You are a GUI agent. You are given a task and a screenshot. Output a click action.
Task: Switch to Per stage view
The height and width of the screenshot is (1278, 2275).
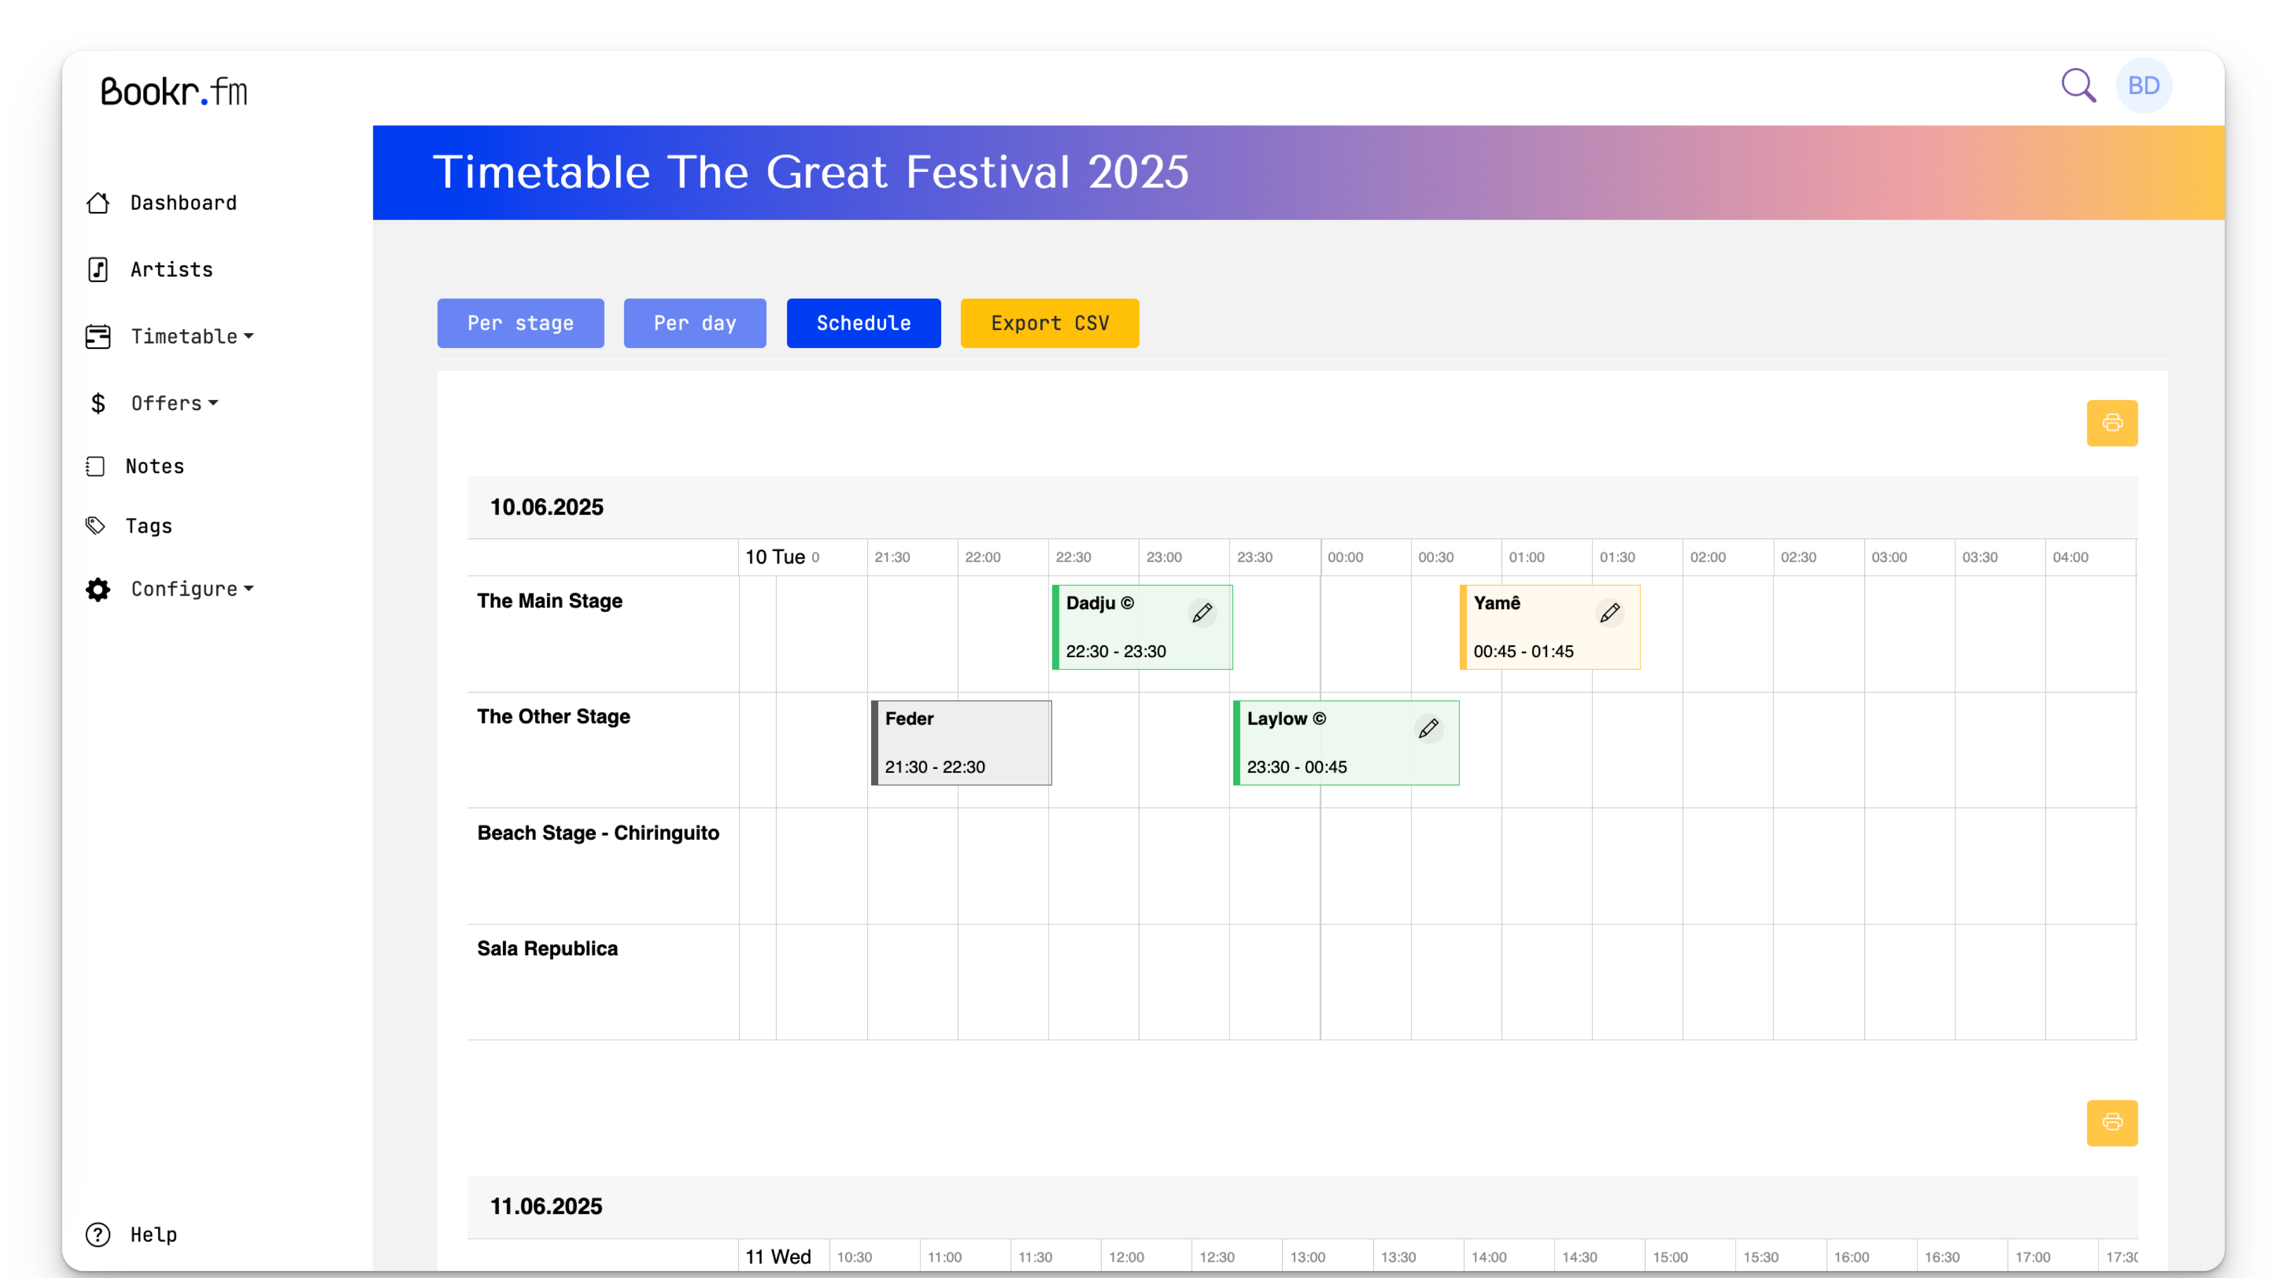(520, 323)
